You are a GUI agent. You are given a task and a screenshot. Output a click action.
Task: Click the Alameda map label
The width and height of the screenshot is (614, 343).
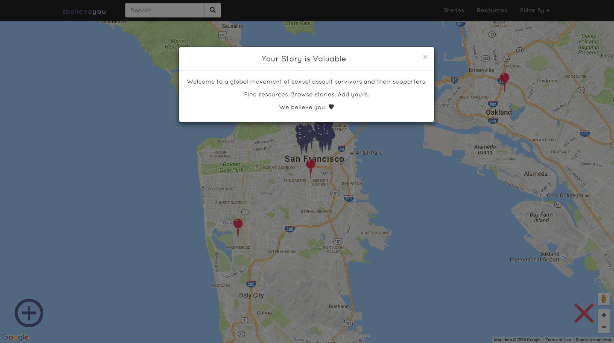[x=535, y=174]
